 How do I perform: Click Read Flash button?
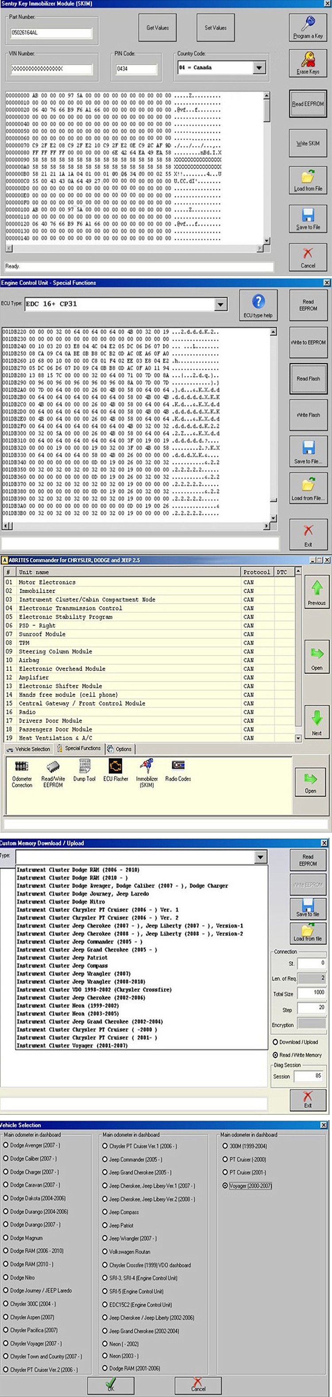point(308,378)
